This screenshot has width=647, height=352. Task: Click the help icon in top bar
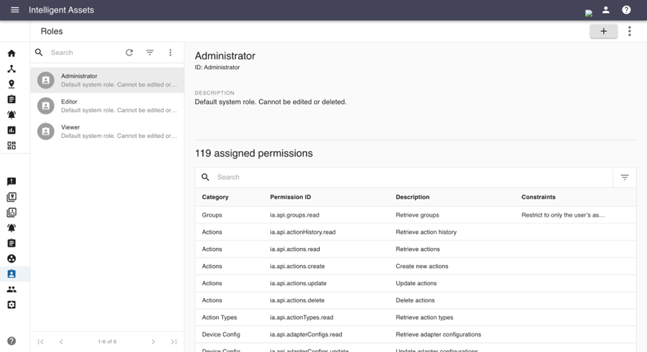[x=626, y=10]
